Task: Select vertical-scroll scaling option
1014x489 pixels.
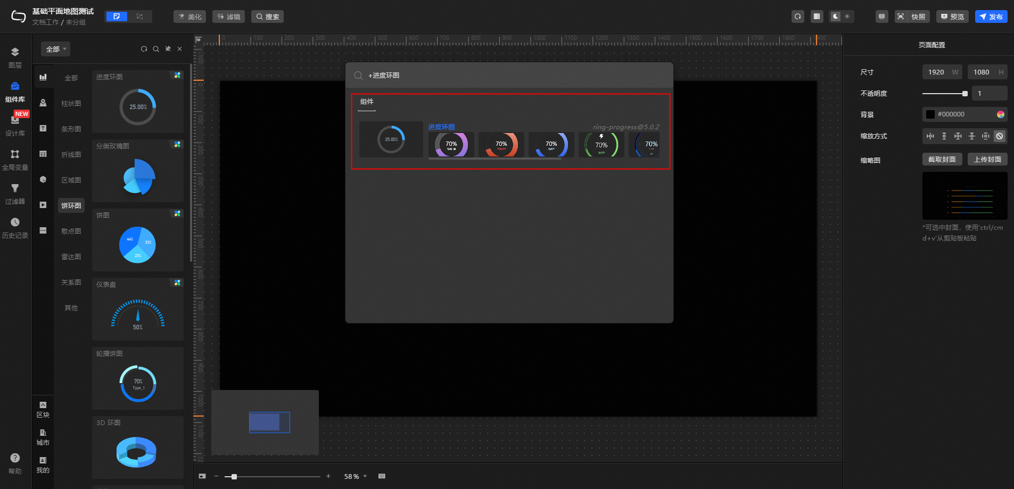Action: pos(972,136)
